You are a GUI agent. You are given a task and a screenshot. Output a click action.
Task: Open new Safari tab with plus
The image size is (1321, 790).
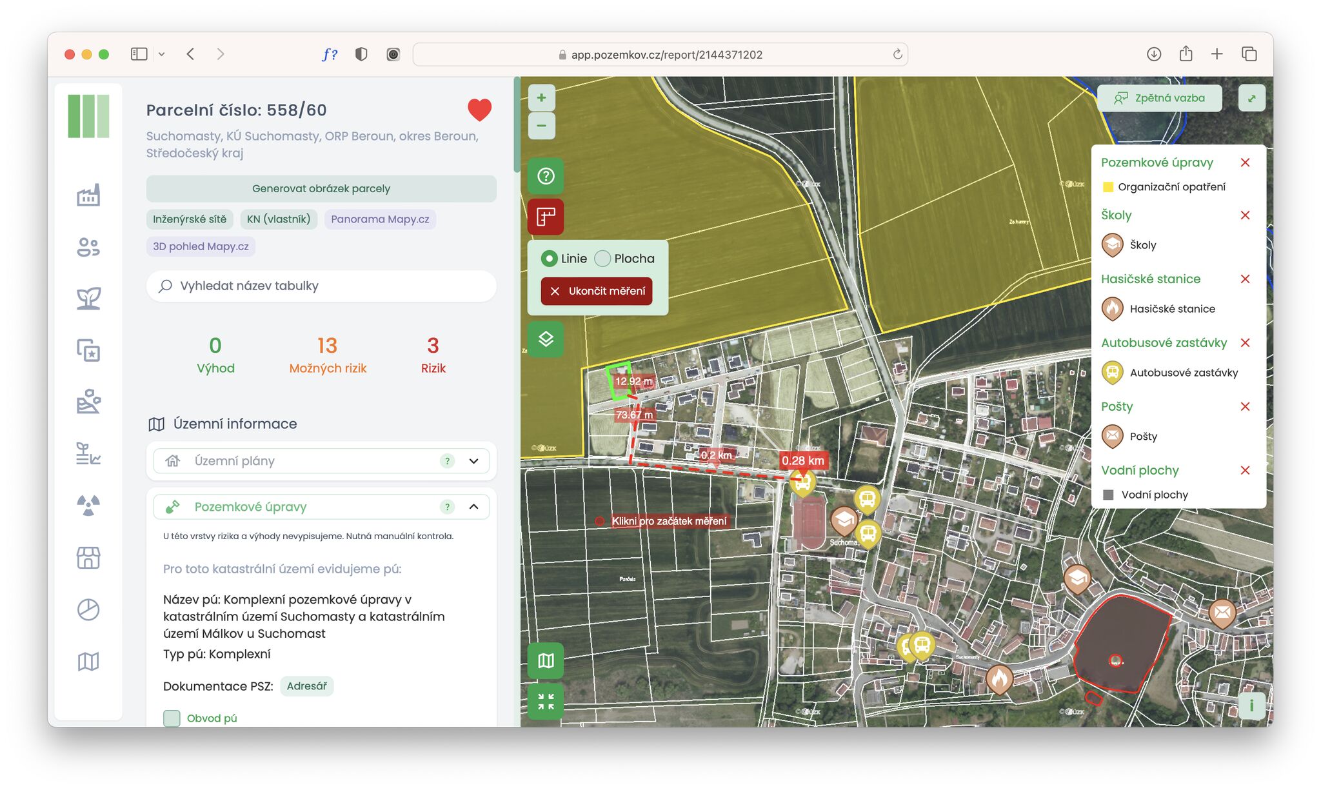coord(1217,54)
